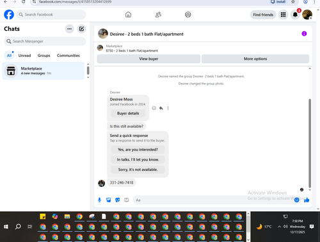The image size is (320, 242).
Task: Open File Explorer from the taskbar
Action: (67, 216)
